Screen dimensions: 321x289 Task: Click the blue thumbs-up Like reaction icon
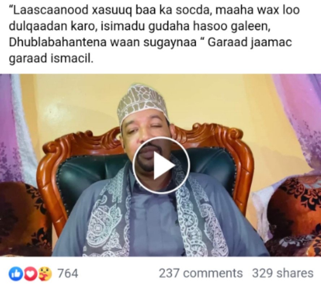click(16, 273)
